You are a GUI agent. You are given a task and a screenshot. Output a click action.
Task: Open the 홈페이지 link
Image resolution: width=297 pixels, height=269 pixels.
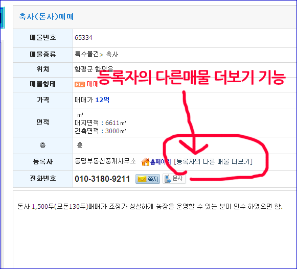pos(160,162)
